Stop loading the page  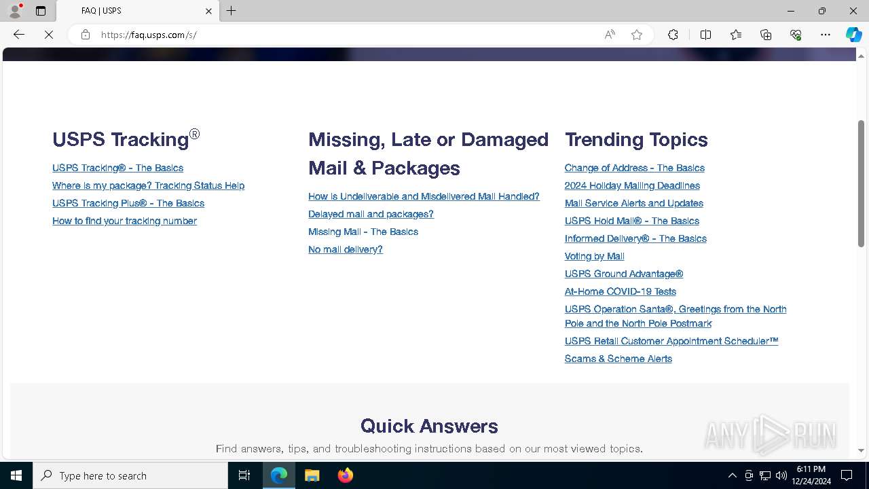49,35
